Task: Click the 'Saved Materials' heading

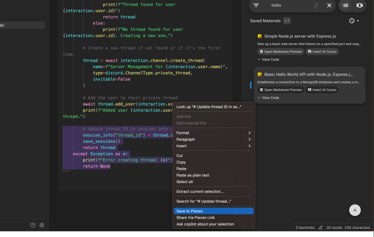Action: pyautogui.click(x=265, y=21)
